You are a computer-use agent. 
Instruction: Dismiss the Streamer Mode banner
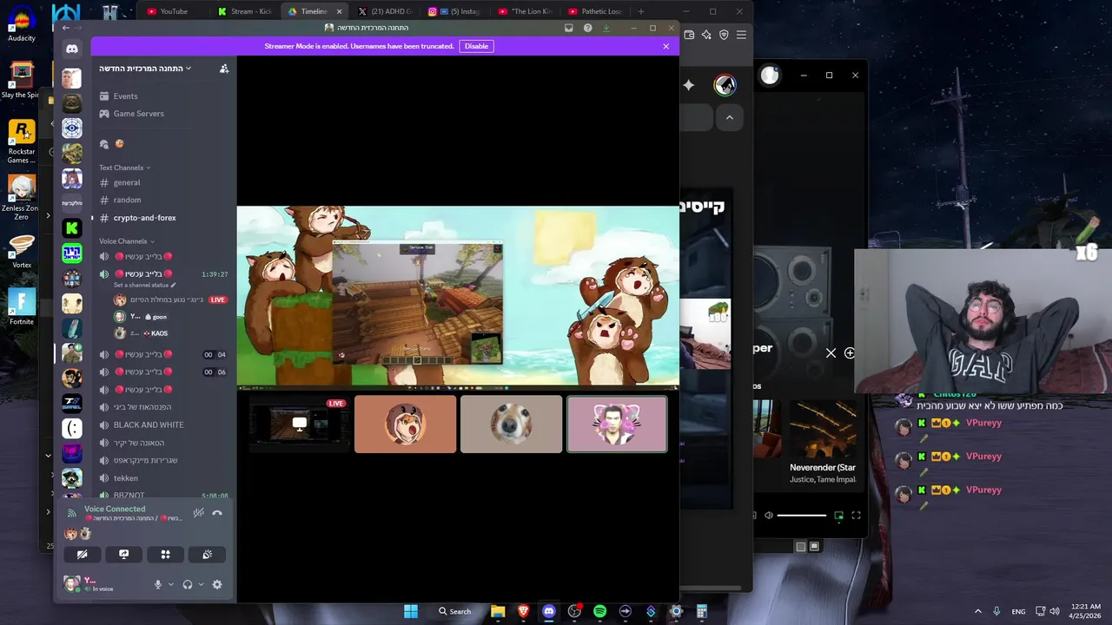point(666,46)
